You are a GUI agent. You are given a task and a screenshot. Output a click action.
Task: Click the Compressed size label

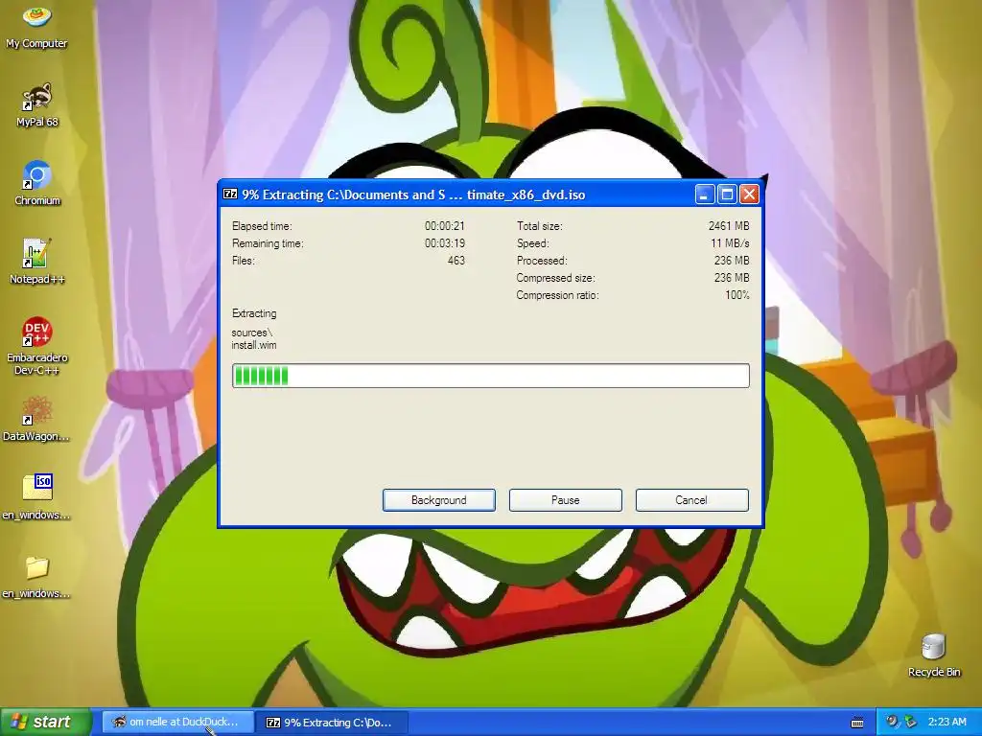(555, 278)
